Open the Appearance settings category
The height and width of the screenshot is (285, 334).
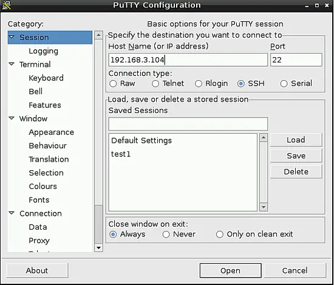[x=52, y=132]
